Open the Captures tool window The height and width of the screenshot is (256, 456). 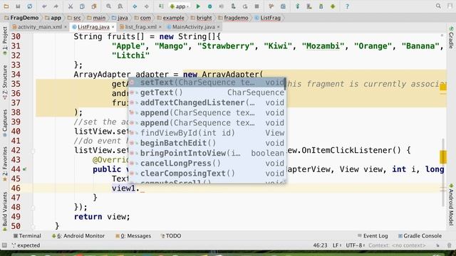coord(5,123)
